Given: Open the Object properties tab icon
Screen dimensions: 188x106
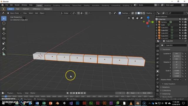Looking at the screenshot, I should point(157,71).
